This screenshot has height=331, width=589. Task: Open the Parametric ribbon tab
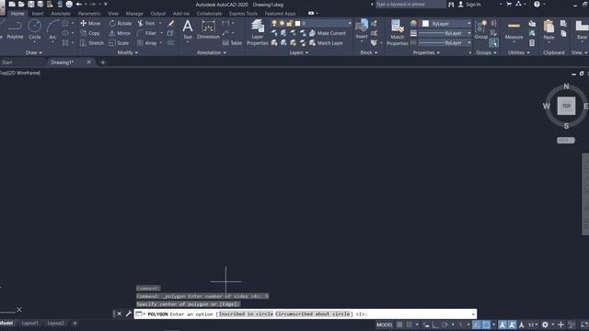[x=89, y=14]
